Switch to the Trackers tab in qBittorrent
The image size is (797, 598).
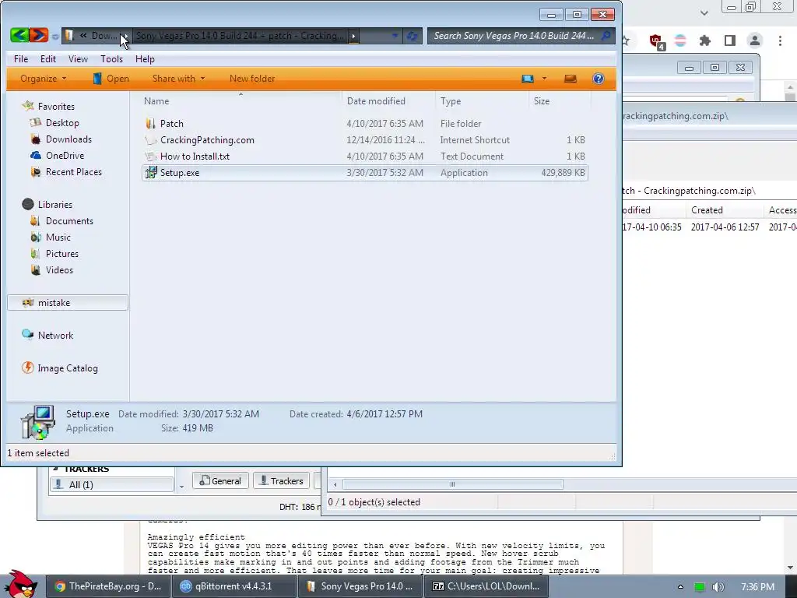pyautogui.click(x=281, y=480)
